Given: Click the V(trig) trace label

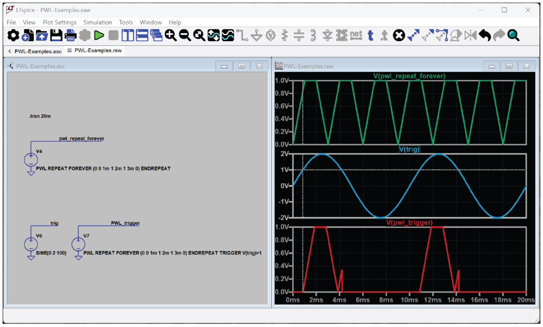Looking at the screenshot, I should point(409,149).
